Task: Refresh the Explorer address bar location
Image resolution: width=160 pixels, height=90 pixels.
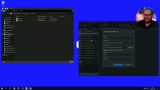Action: pos(52,13)
